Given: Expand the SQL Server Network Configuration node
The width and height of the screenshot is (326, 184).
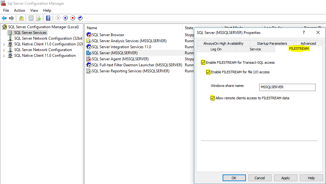Looking at the screenshot, I should [4, 50].
